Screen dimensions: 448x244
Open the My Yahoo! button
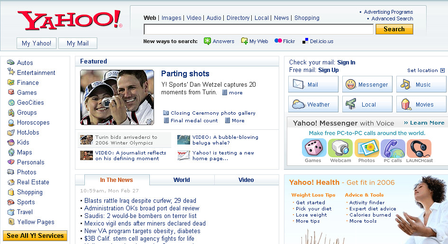coord(37,43)
